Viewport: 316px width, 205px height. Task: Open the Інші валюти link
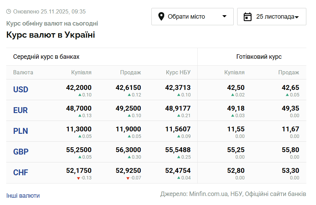click(x=23, y=196)
